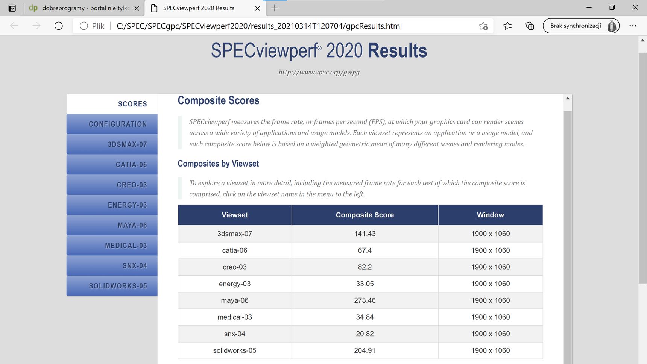
Task: Click the 82.2 score cell
Action: pos(365,267)
